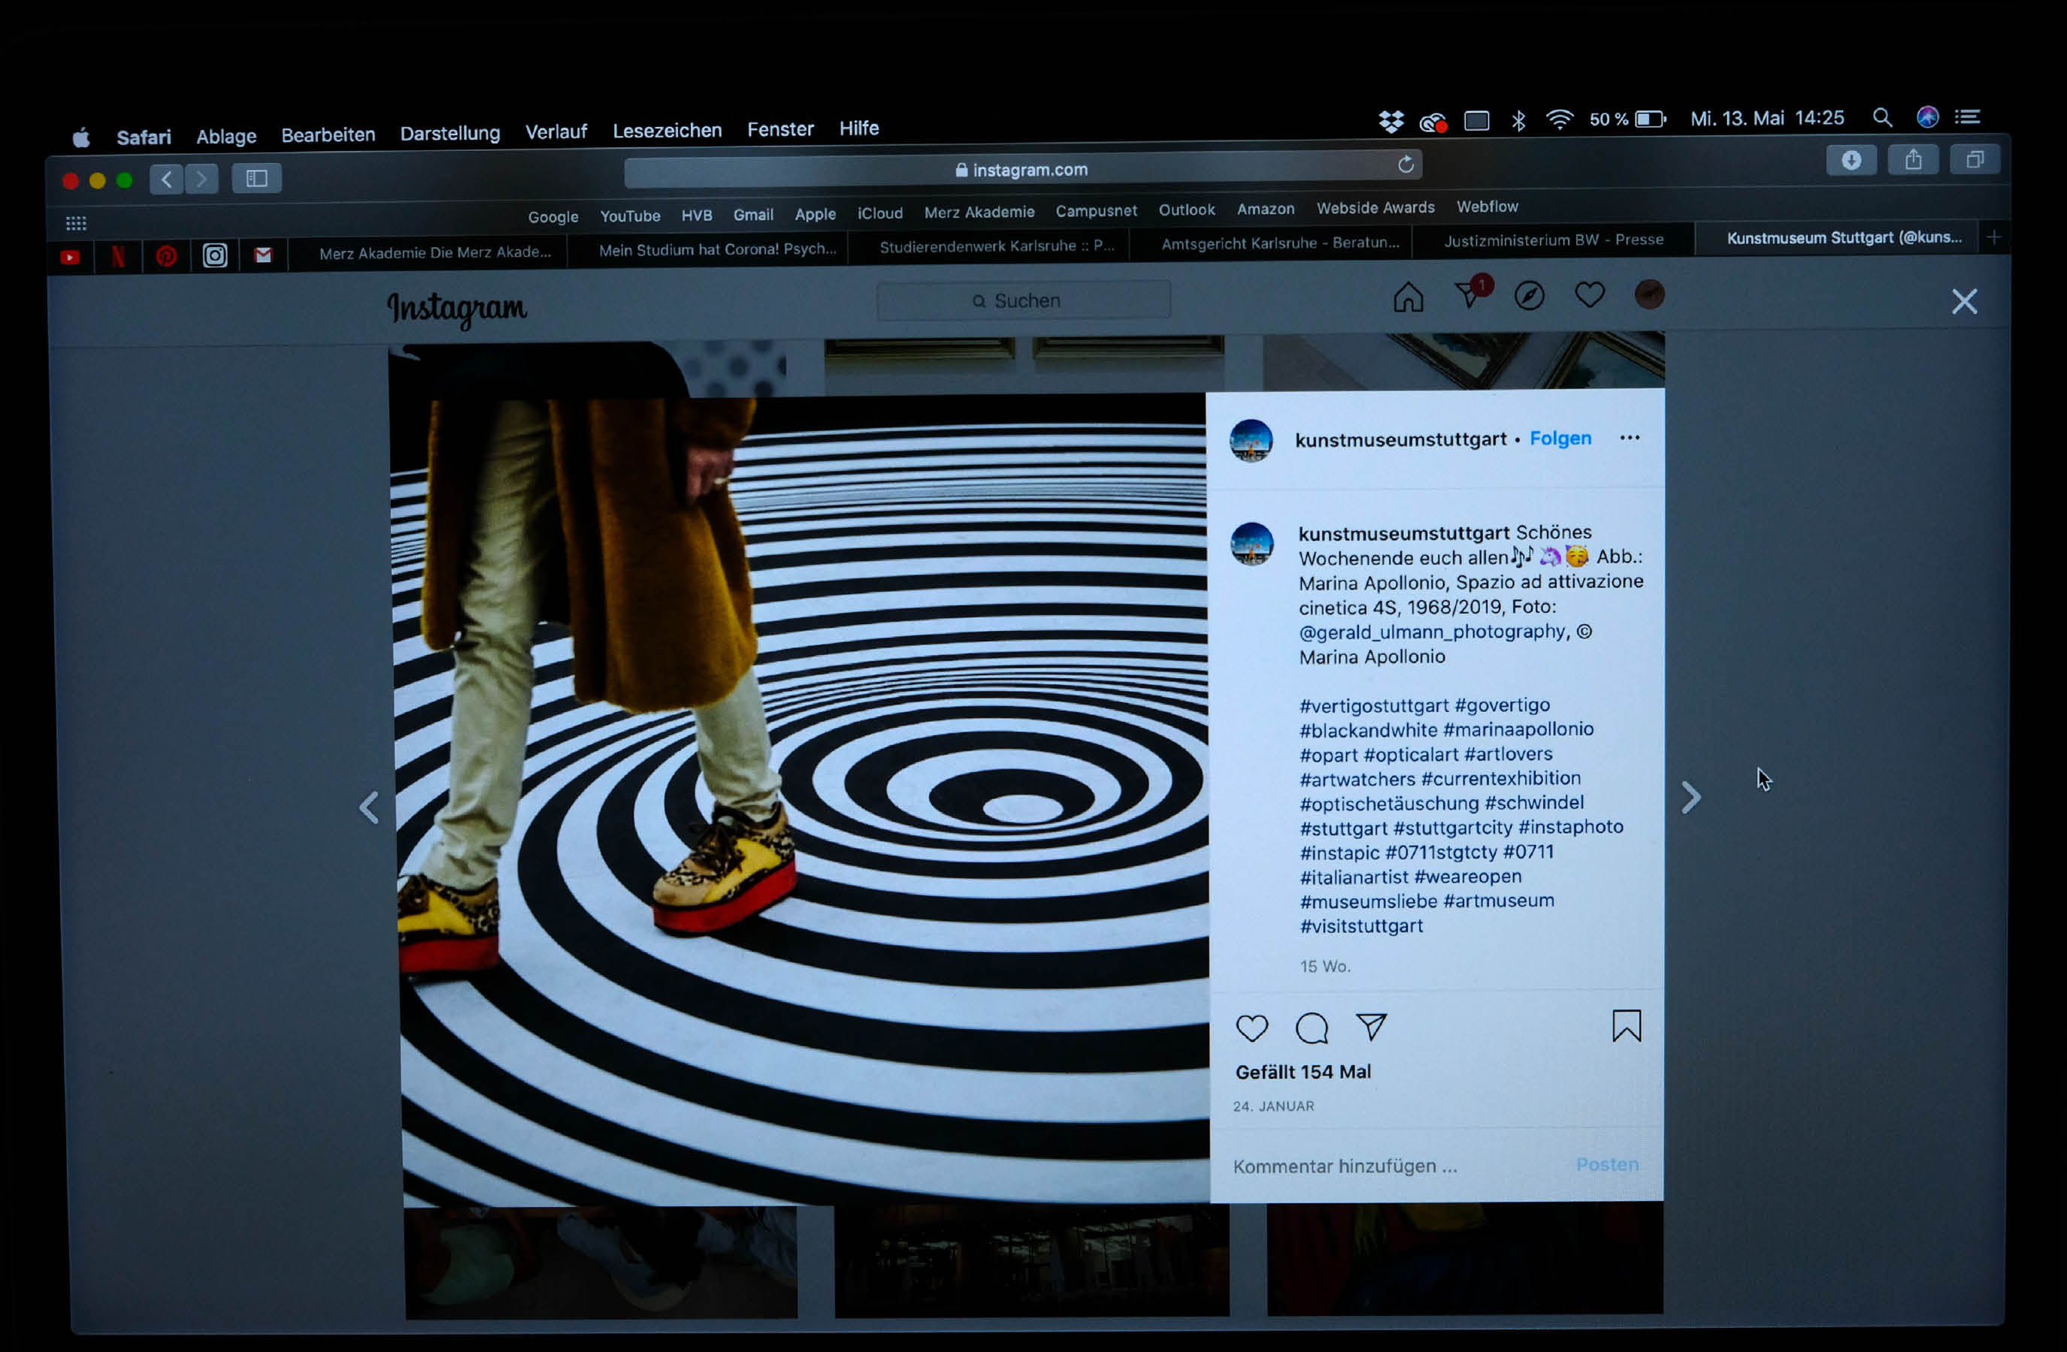The width and height of the screenshot is (2067, 1352).
Task: Open the pinned Pinterest tab
Action: (166, 256)
